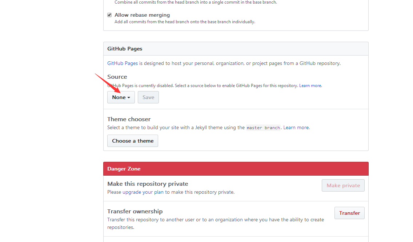Image resolution: width=413 pixels, height=242 pixels.
Task: Open the None source dropdown
Action: 121,97
